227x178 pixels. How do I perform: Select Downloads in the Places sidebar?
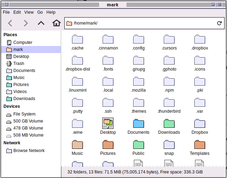tap(31, 99)
